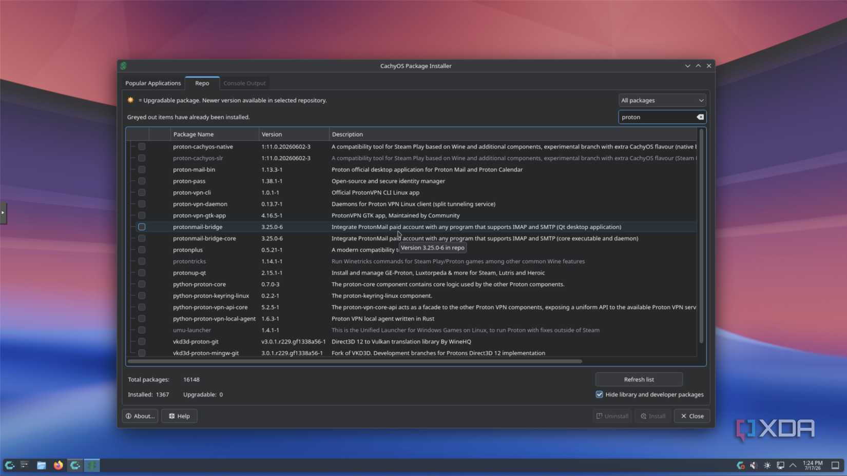Check proton-mail-bin package box
The height and width of the screenshot is (476, 847).
pyautogui.click(x=142, y=169)
